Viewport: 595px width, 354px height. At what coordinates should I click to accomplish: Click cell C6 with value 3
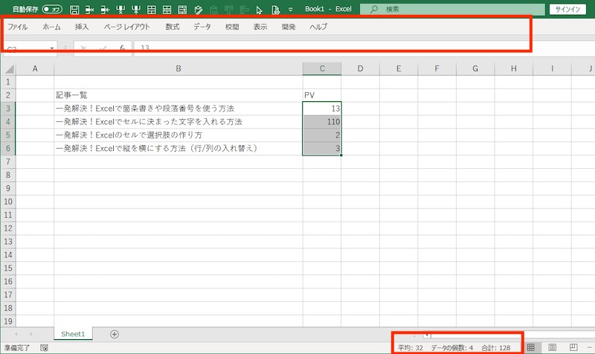pyautogui.click(x=322, y=148)
